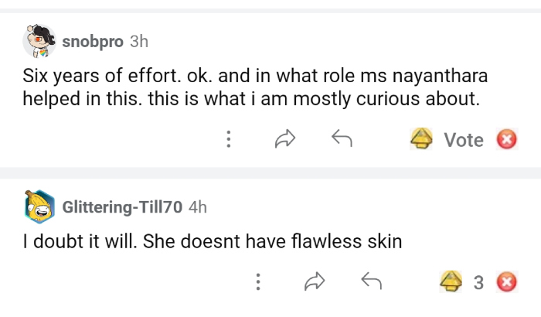Open more options on Glittering-Till70's comment
Image resolution: width=541 pixels, height=317 pixels.
coord(258,282)
